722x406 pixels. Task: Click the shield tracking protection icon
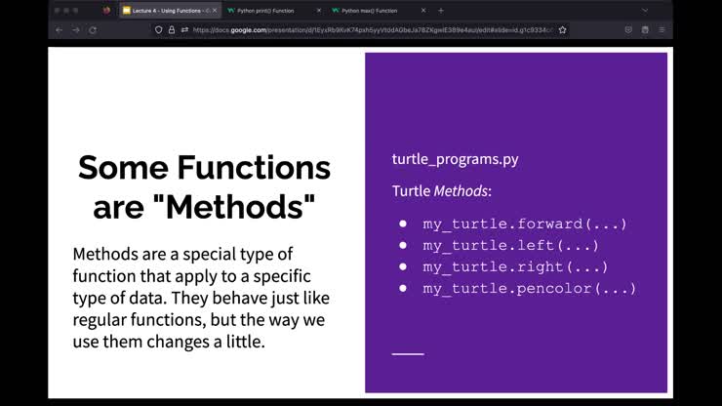click(159, 29)
